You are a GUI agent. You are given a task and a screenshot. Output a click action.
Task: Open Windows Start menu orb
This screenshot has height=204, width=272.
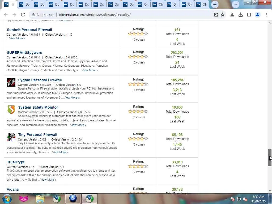7,199
